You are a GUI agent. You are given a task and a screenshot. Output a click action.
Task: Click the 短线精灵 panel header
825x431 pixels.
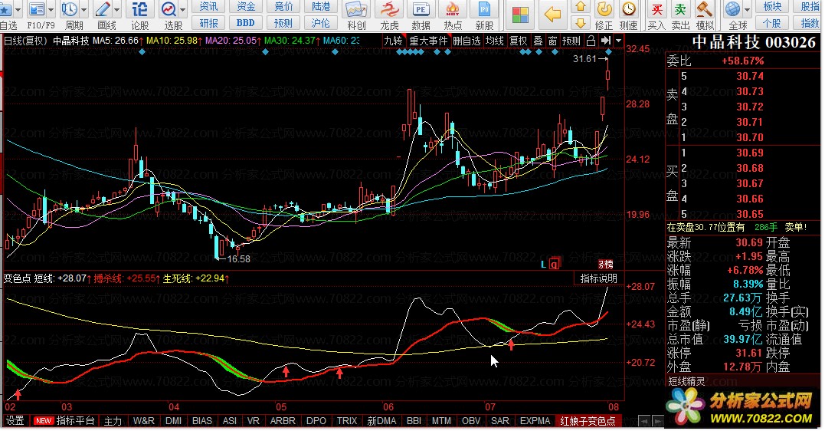pos(686,381)
